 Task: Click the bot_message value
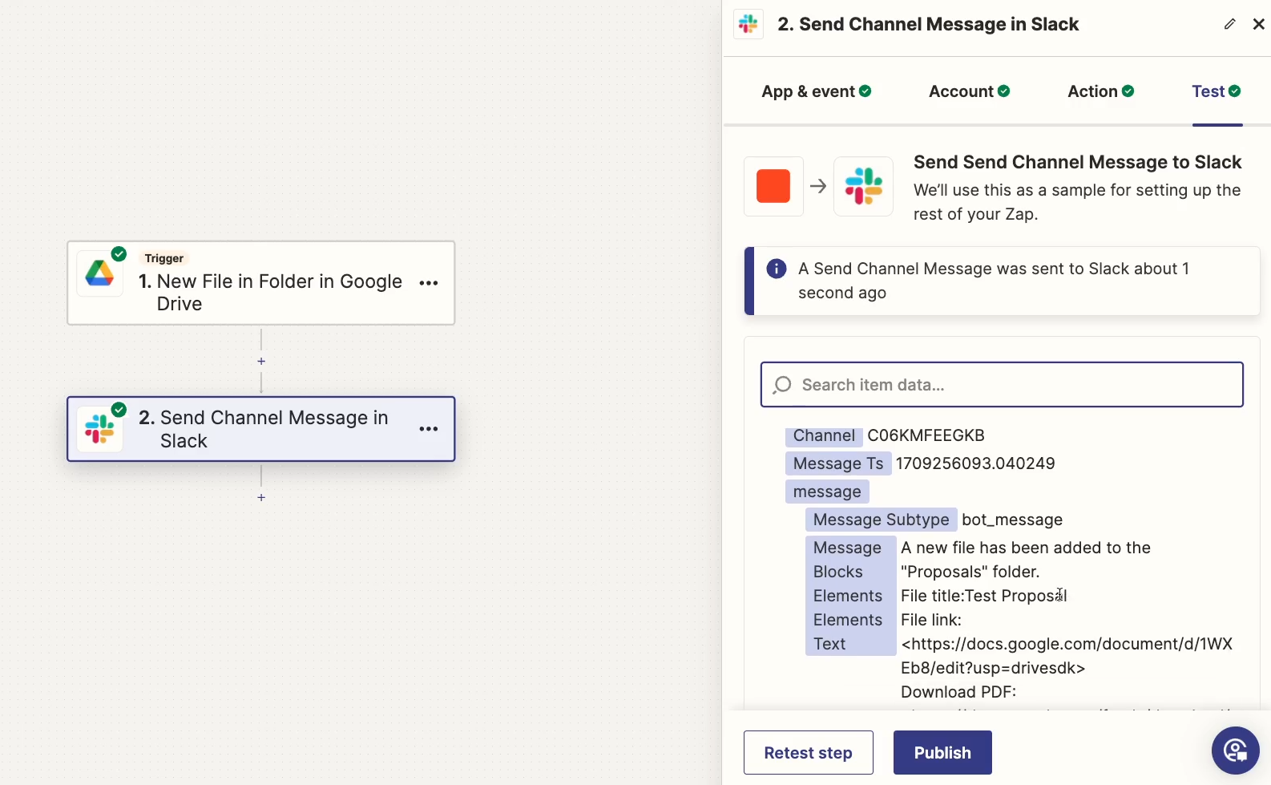[1012, 520]
